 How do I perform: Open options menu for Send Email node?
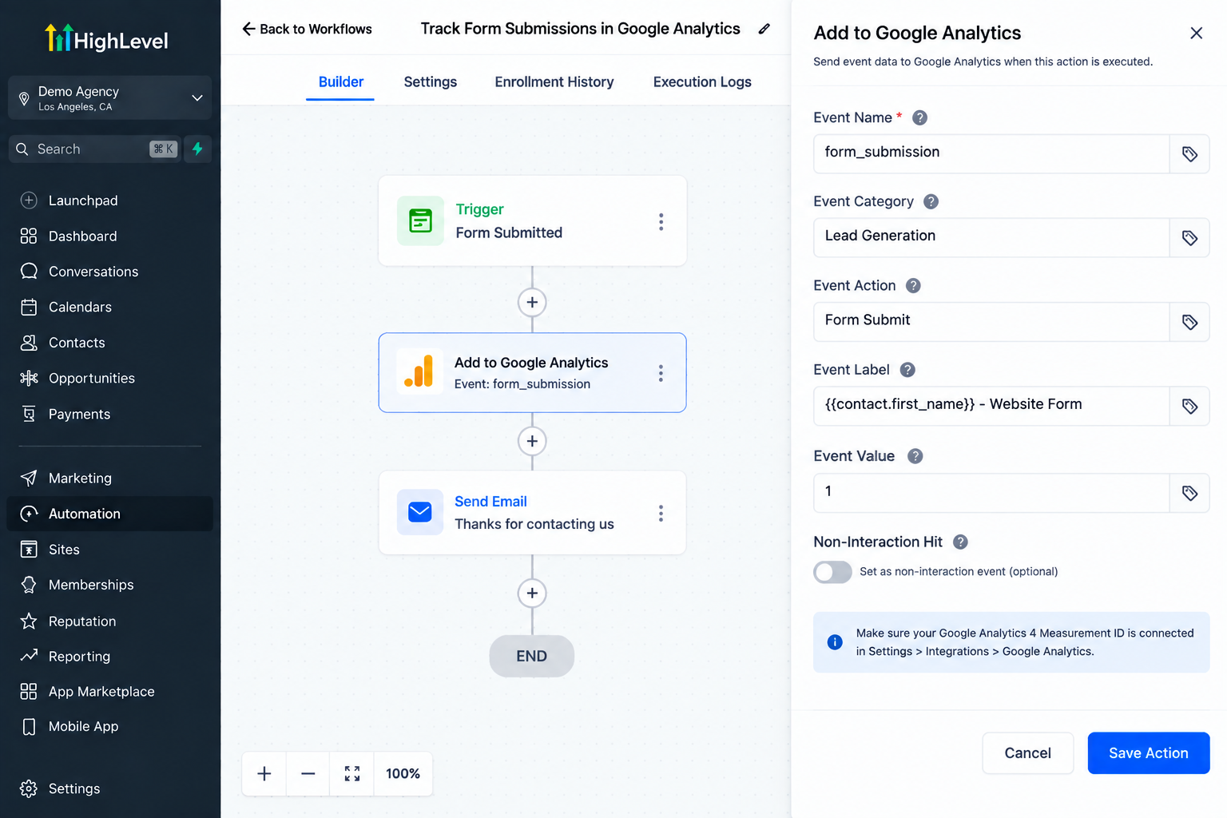click(661, 513)
